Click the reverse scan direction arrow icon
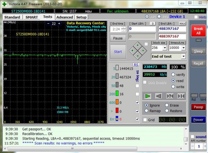This screenshot has height=153, width=208. (158, 96)
